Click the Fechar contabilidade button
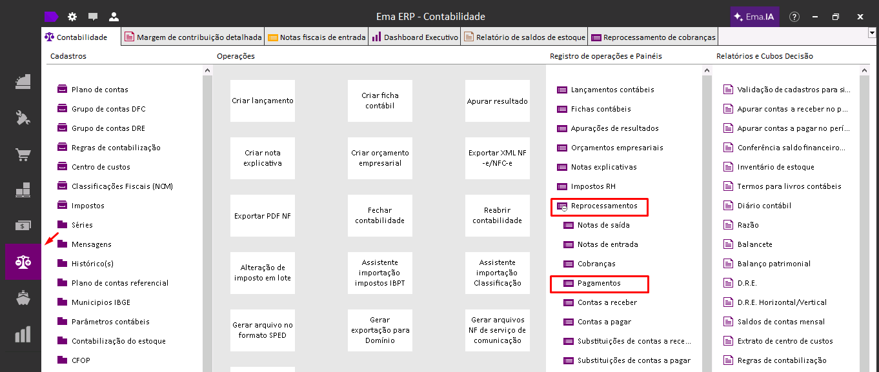Image resolution: width=879 pixels, height=372 pixels. coord(379,215)
